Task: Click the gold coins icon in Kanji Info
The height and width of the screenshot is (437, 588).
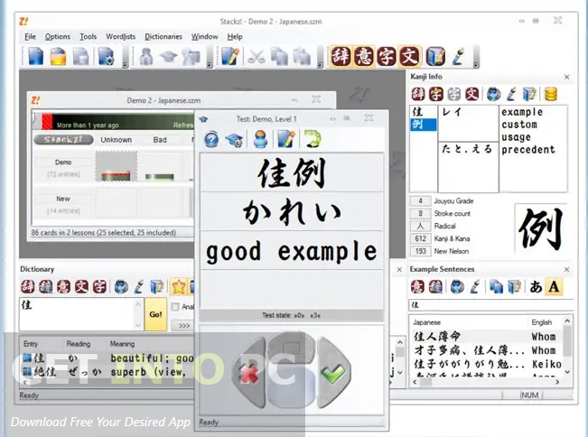Action: point(549,94)
